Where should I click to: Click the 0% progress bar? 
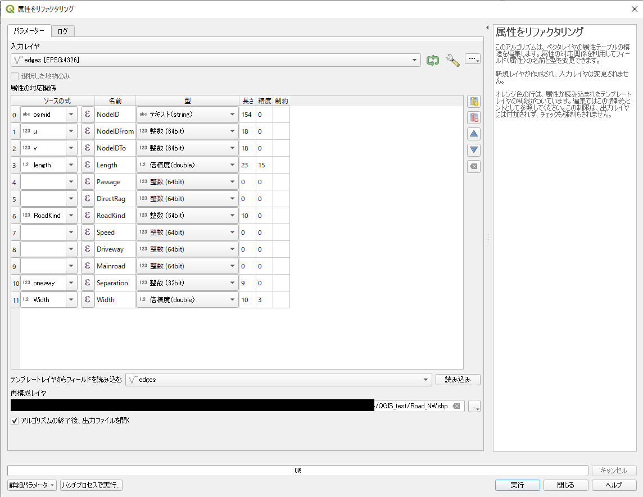pos(298,471)
